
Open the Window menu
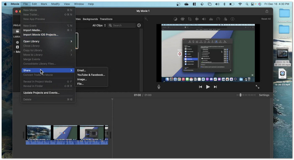pos(79,4)
